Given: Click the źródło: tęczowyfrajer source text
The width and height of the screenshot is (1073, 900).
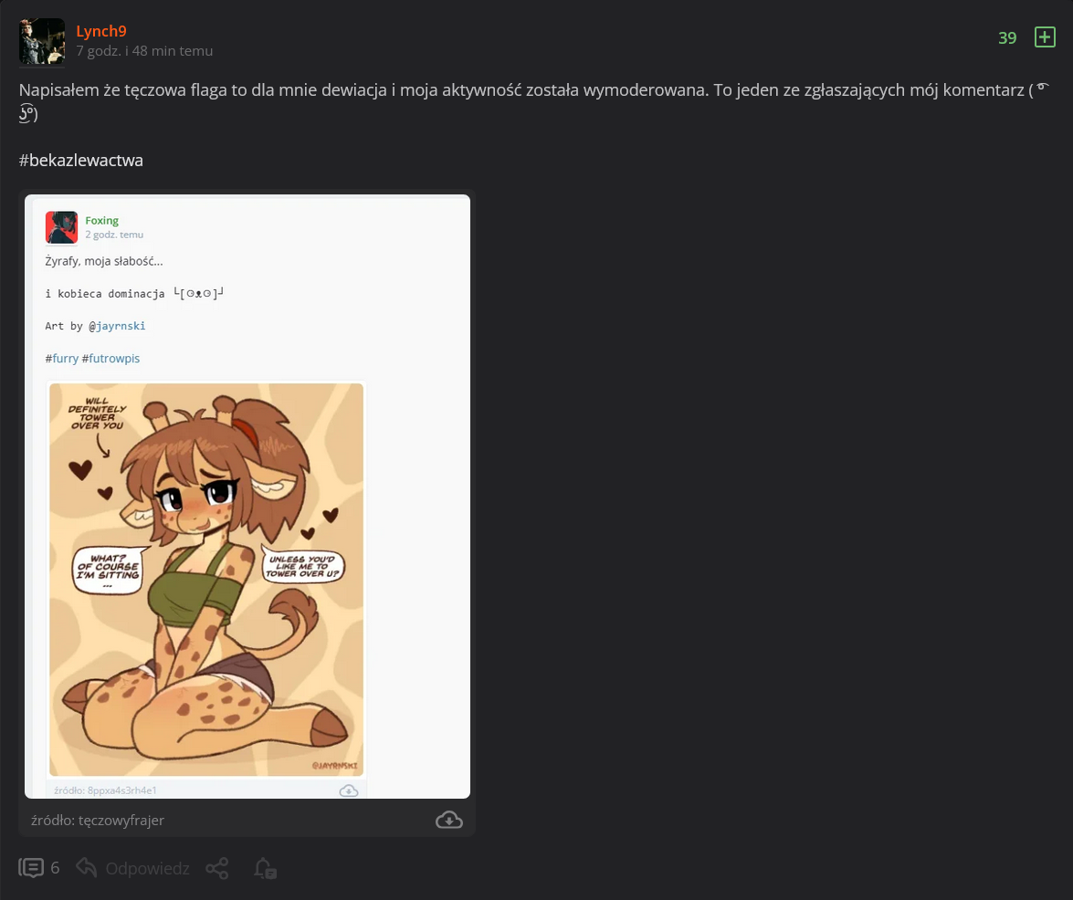Looking at the screenshot, I should (97, 820).
